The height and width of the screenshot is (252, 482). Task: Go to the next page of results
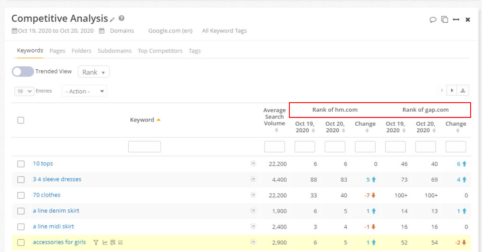coord(452,90)
